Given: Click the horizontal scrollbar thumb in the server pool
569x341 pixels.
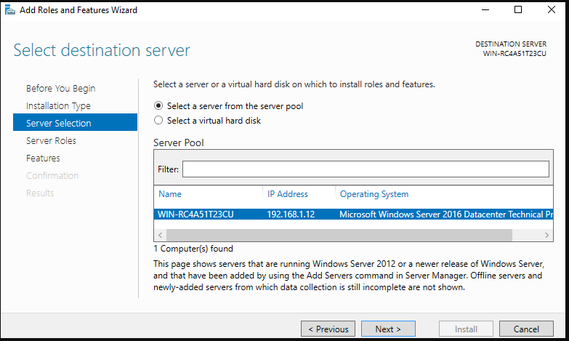Looking at the screenshot, I should click(x=339, y=236).
